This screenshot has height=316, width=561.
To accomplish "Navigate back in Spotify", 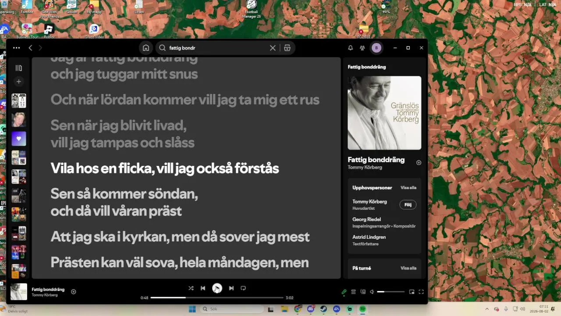I will tap(30, 48).
